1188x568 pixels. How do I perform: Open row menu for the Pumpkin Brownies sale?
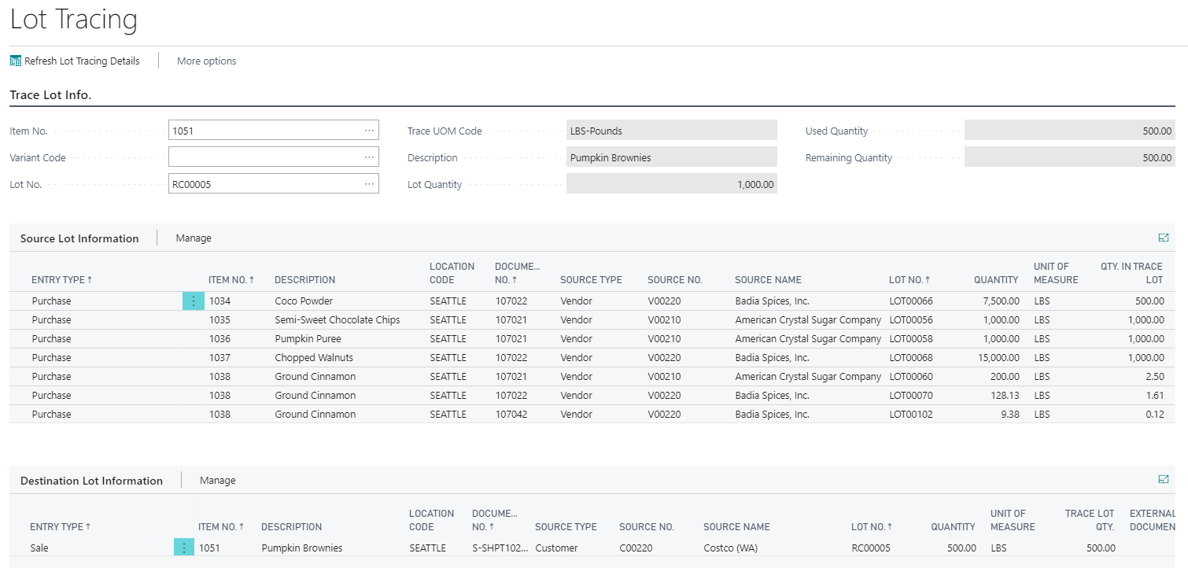tap(184, 548)
